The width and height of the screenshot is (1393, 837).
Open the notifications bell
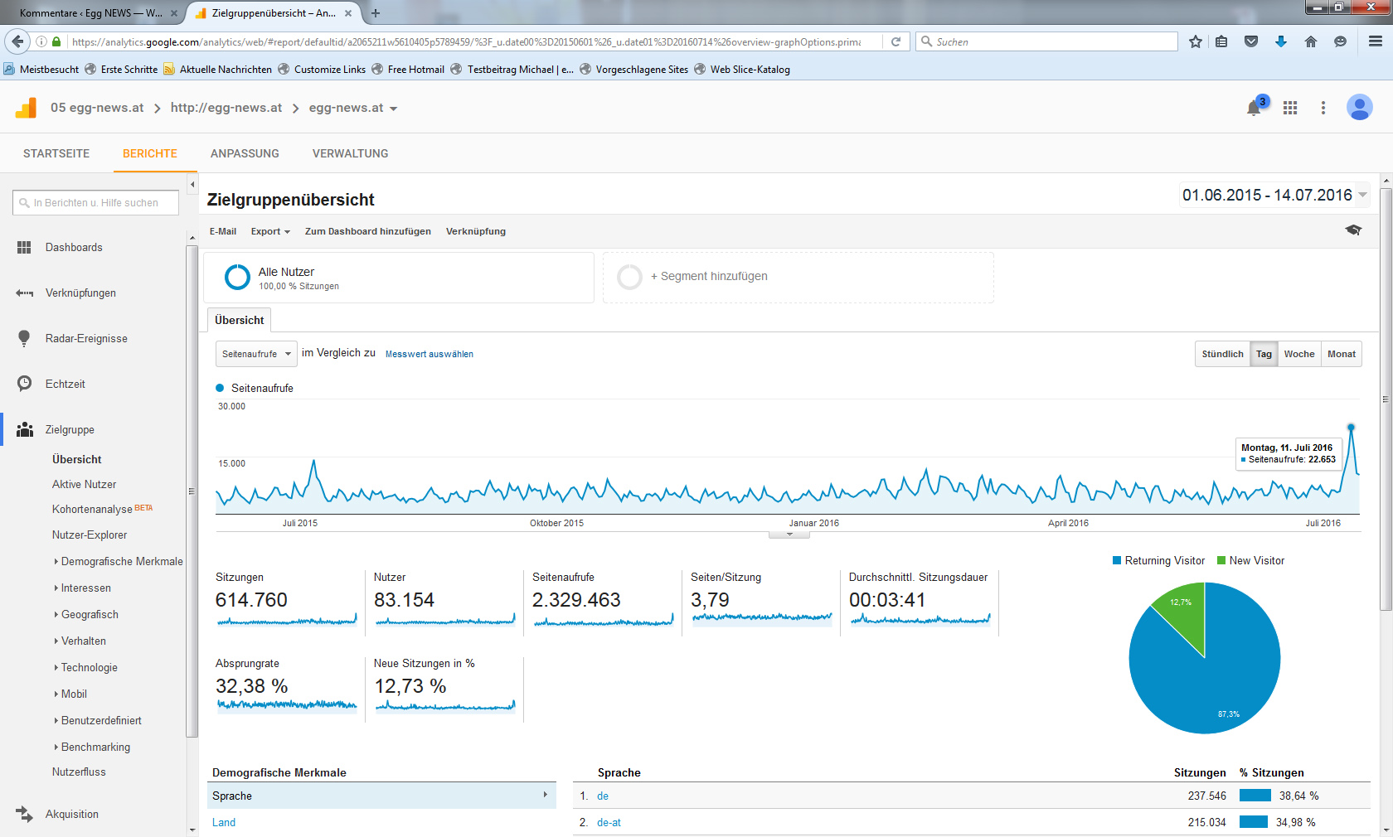click(x=1254, y=108)
